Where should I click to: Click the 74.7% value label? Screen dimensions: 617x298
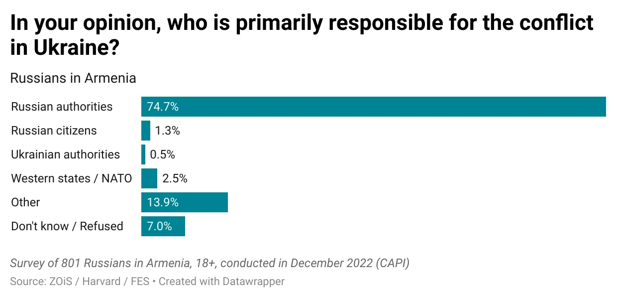(x=163, y=107)
